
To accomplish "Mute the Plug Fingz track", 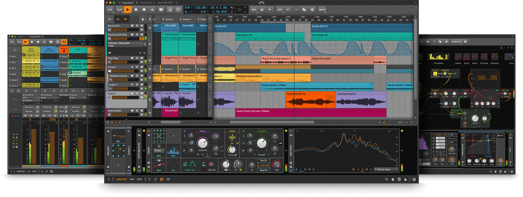I will coord(142,58).
